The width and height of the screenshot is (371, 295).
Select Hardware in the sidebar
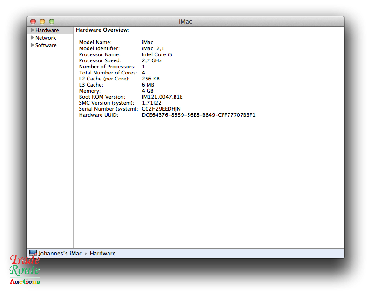(47, 30)
